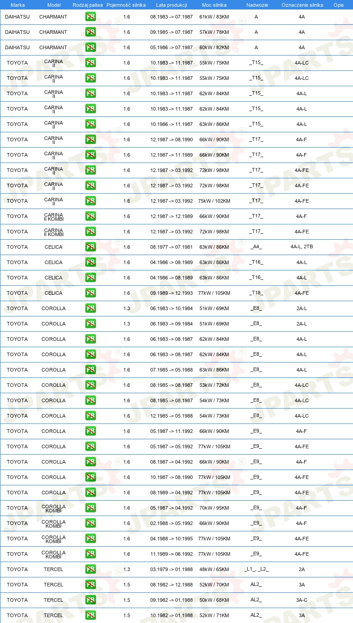
Task: Click the 50kW / 68KM power cell
Action: 214,600
